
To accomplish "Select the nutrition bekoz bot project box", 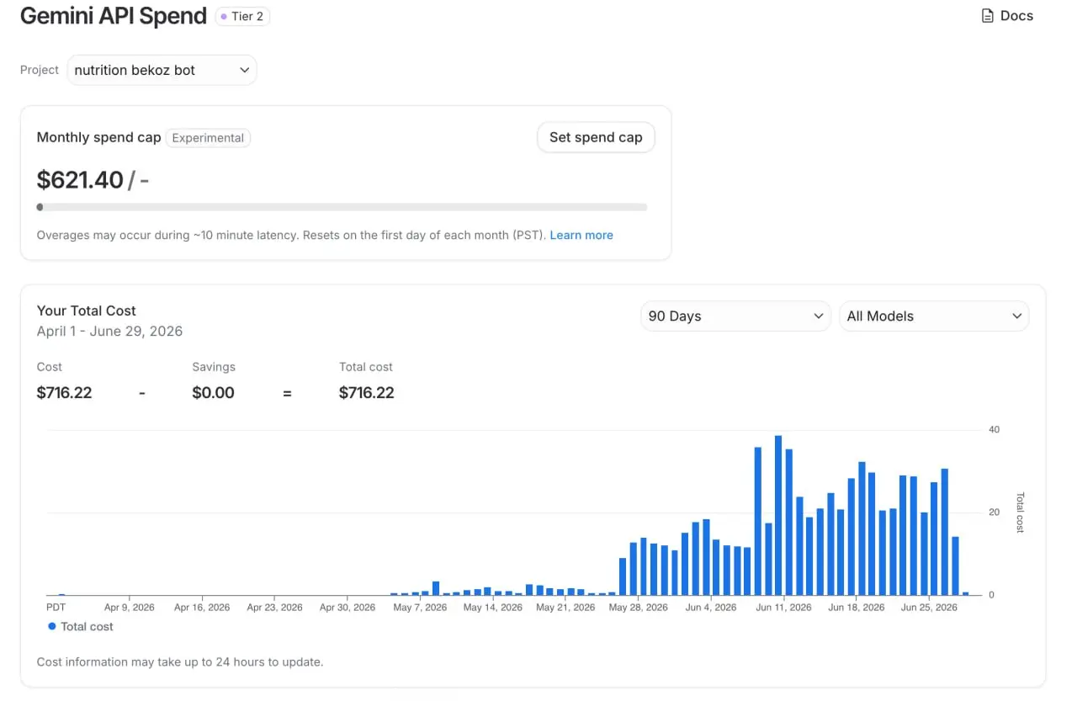I will [162, 70].
